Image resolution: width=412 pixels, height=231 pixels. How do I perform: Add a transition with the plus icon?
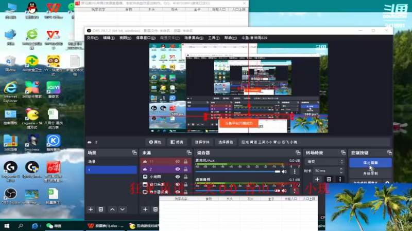[x=317, y=179]
